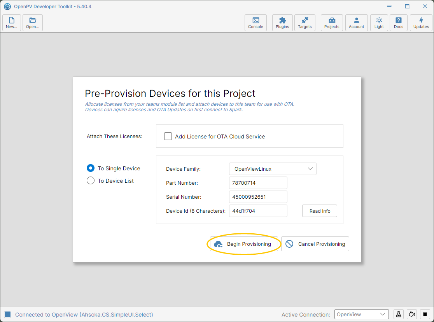
Task: Open the Docs help icon
Action: (399, 23)
